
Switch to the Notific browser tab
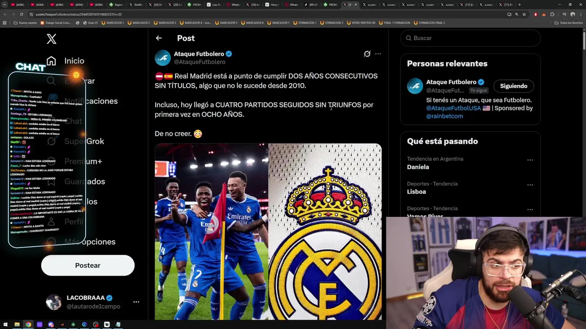136,5
